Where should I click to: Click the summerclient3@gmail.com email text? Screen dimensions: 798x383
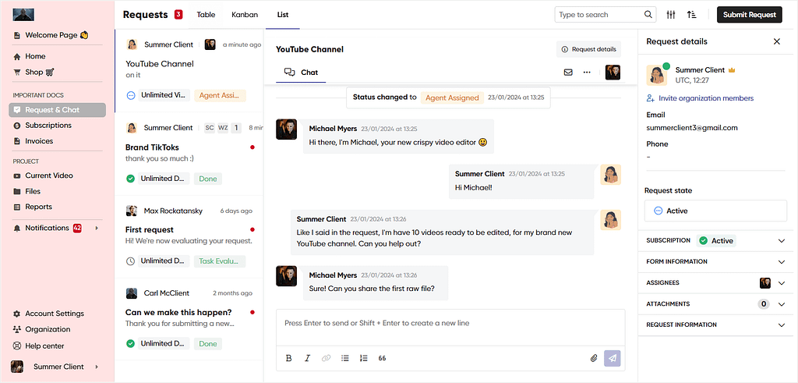(692, 128)
